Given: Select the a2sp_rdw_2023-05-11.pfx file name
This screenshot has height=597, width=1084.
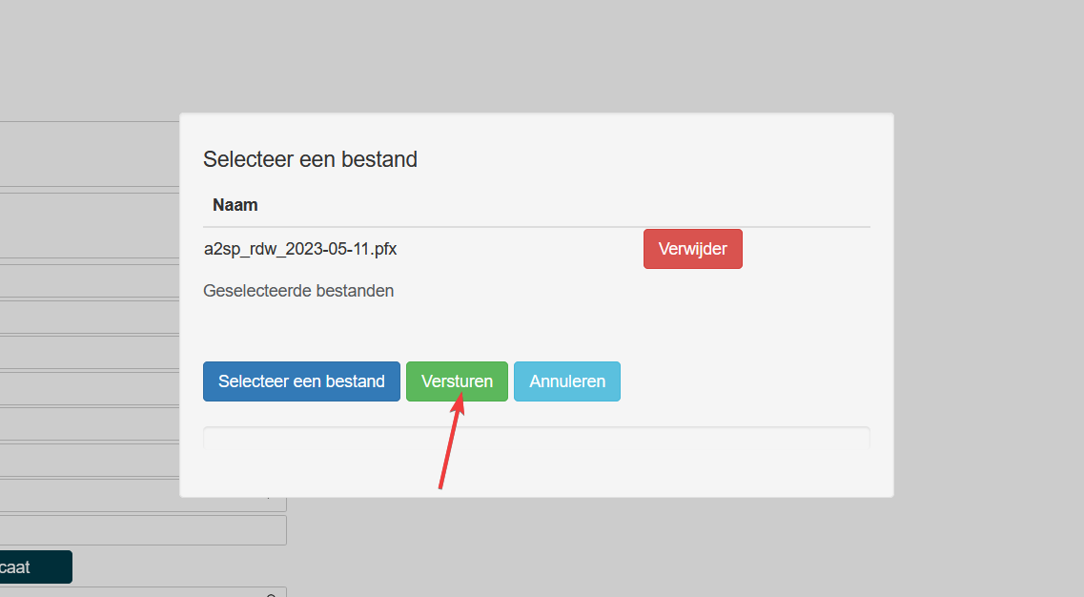Looking at the screenshot, I should point(300,250).
